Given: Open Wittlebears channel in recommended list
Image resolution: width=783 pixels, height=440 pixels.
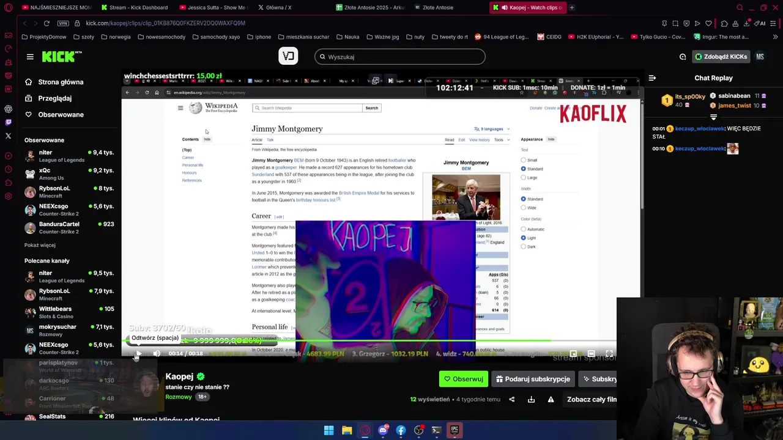Looking at the screenshot, I should pyautogui.click(x=69, y=312).
